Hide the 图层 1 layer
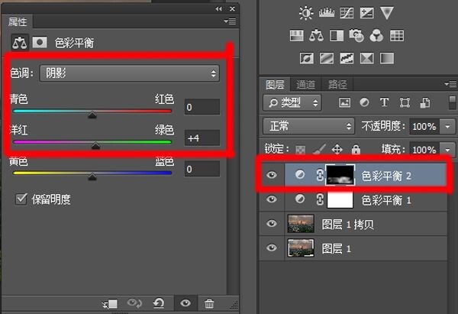This screenshot has width=458, height=314. pos(271,248)
